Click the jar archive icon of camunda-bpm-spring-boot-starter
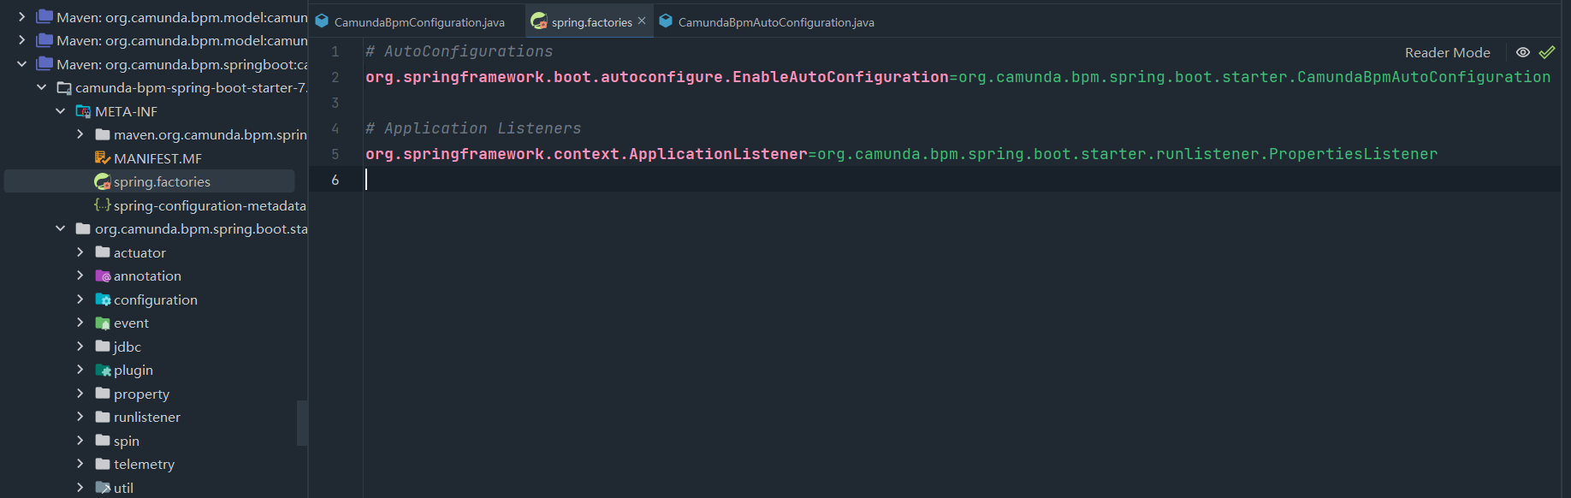 [x=64, y=87]
